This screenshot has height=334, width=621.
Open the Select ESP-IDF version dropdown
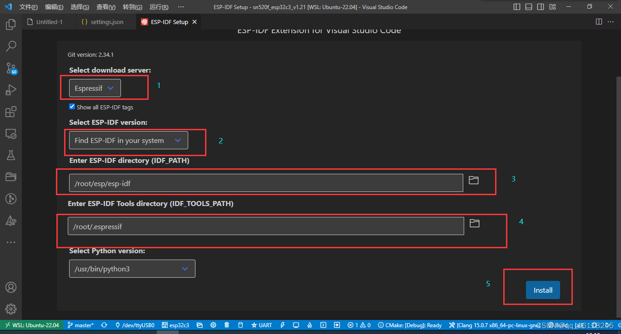tap(128, 140)
